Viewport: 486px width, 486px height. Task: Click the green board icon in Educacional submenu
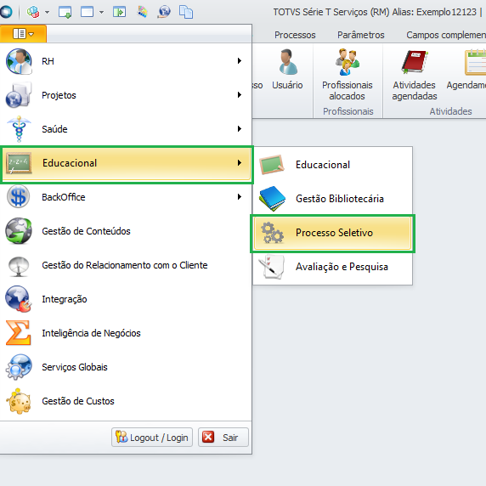click(x=272, y=165)
